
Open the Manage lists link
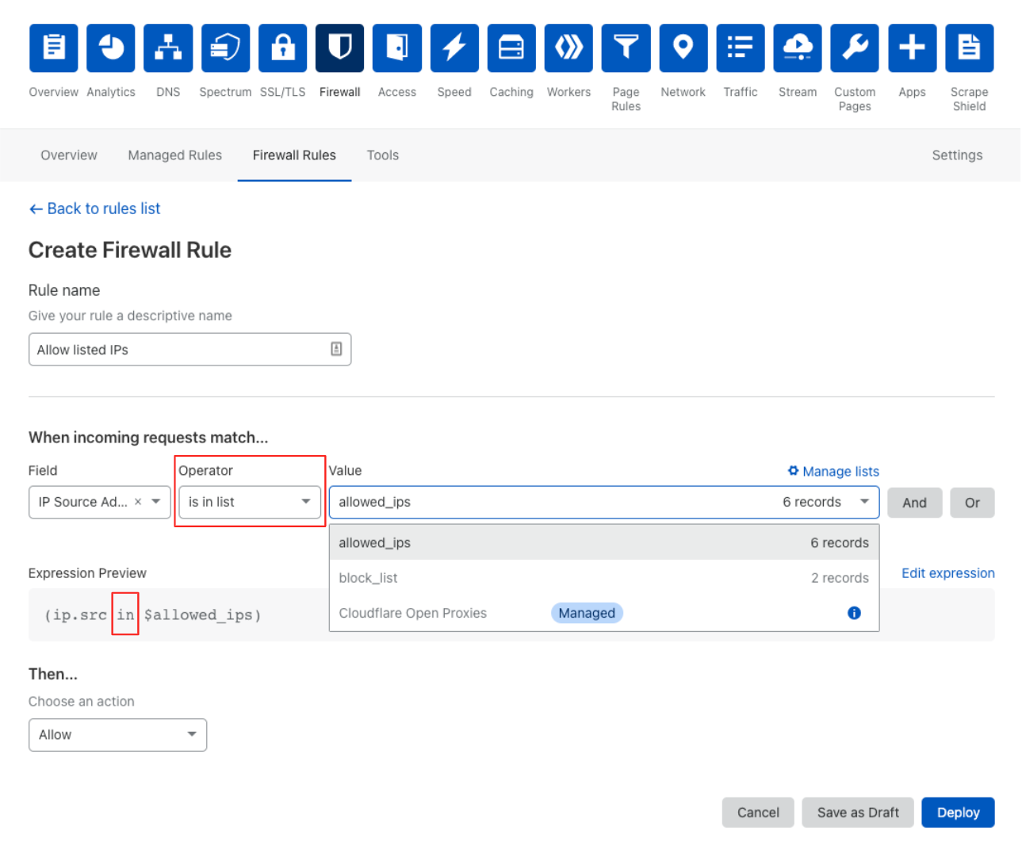click(833, 472)
